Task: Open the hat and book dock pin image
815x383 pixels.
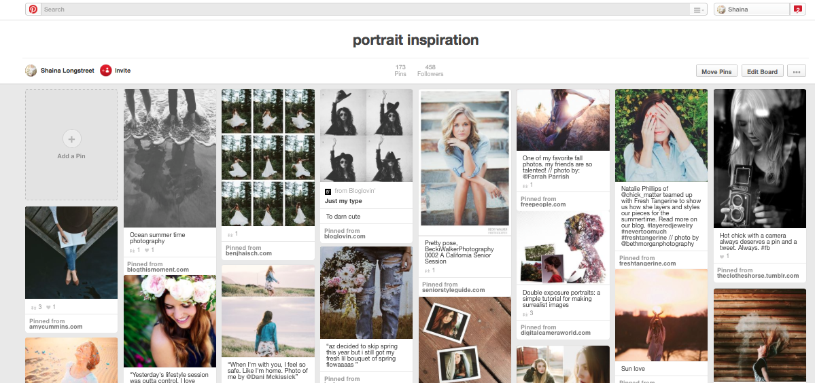Action: pyautogui.click(x=71, y=253)
